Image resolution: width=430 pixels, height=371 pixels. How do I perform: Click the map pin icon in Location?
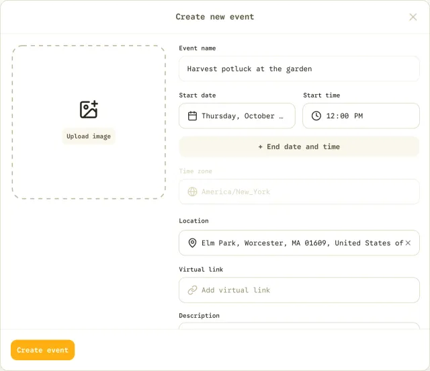[192, 243]
